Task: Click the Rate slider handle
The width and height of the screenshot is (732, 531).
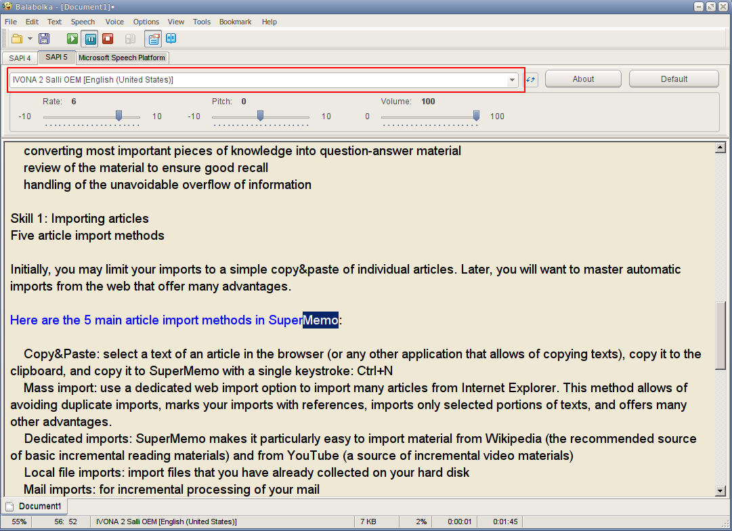Action: (x=119, y=116)
